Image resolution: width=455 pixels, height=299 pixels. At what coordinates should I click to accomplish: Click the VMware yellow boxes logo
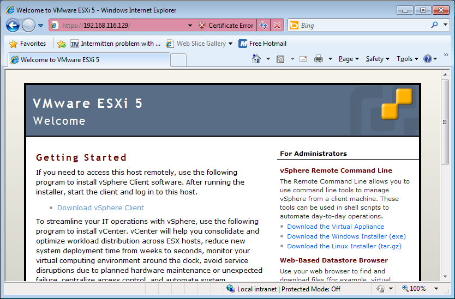397,103
